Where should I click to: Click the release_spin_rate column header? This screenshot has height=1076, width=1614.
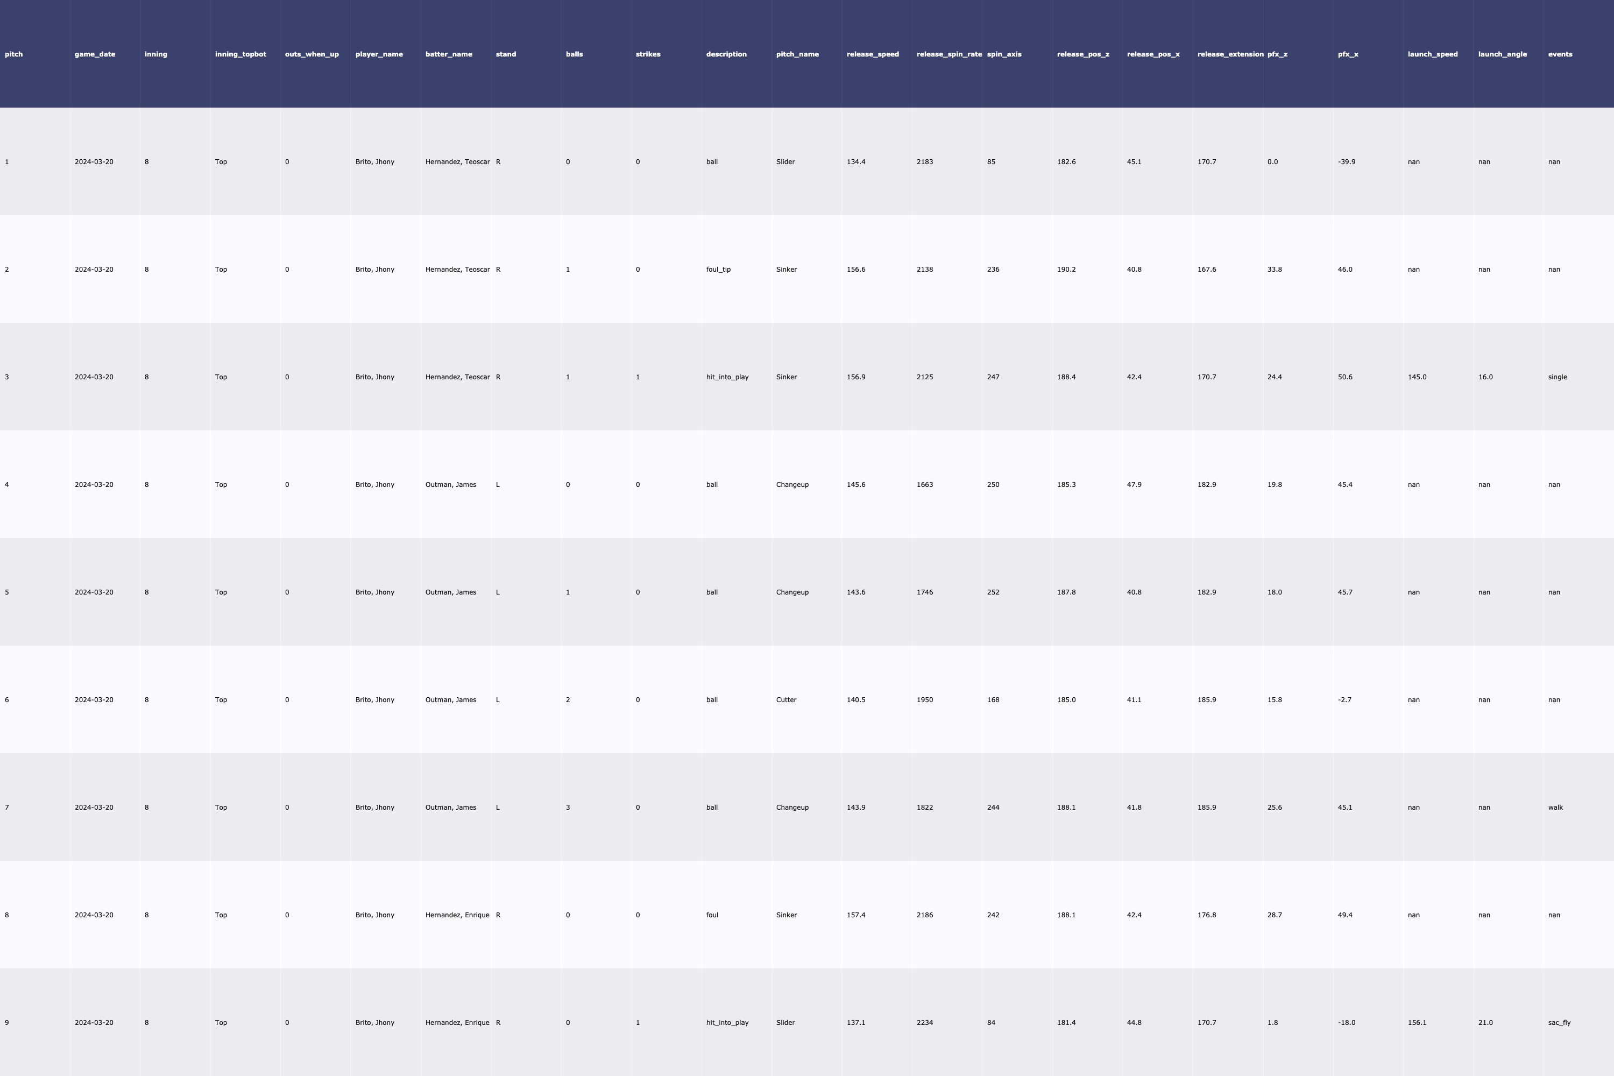click(948, 54)
